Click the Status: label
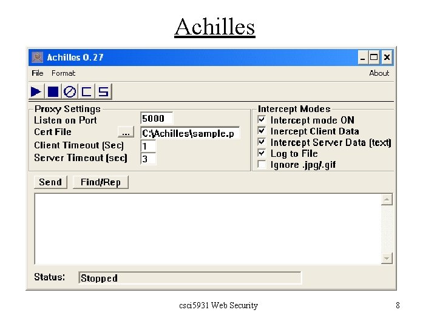 (x=49, y=277)
